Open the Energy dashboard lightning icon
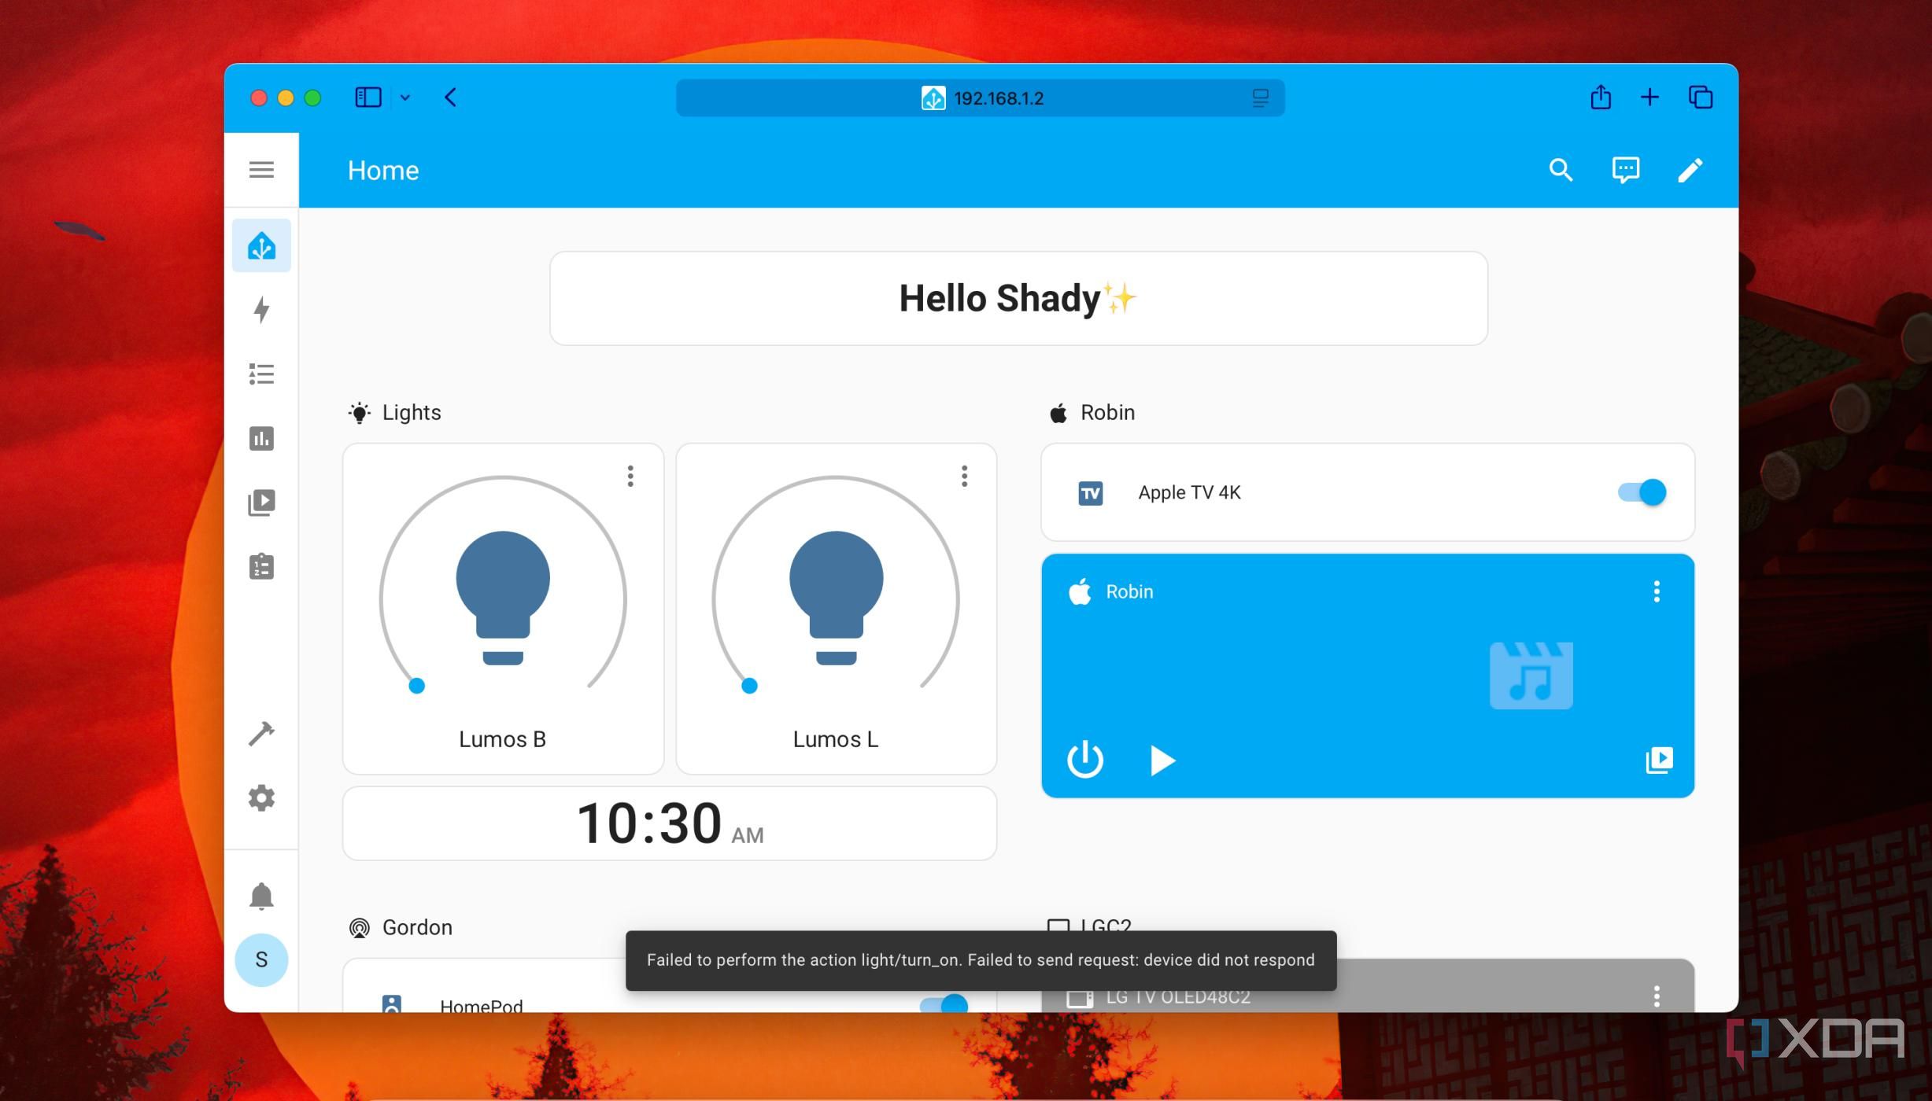 pyautogui.click(x=261, y=310)
